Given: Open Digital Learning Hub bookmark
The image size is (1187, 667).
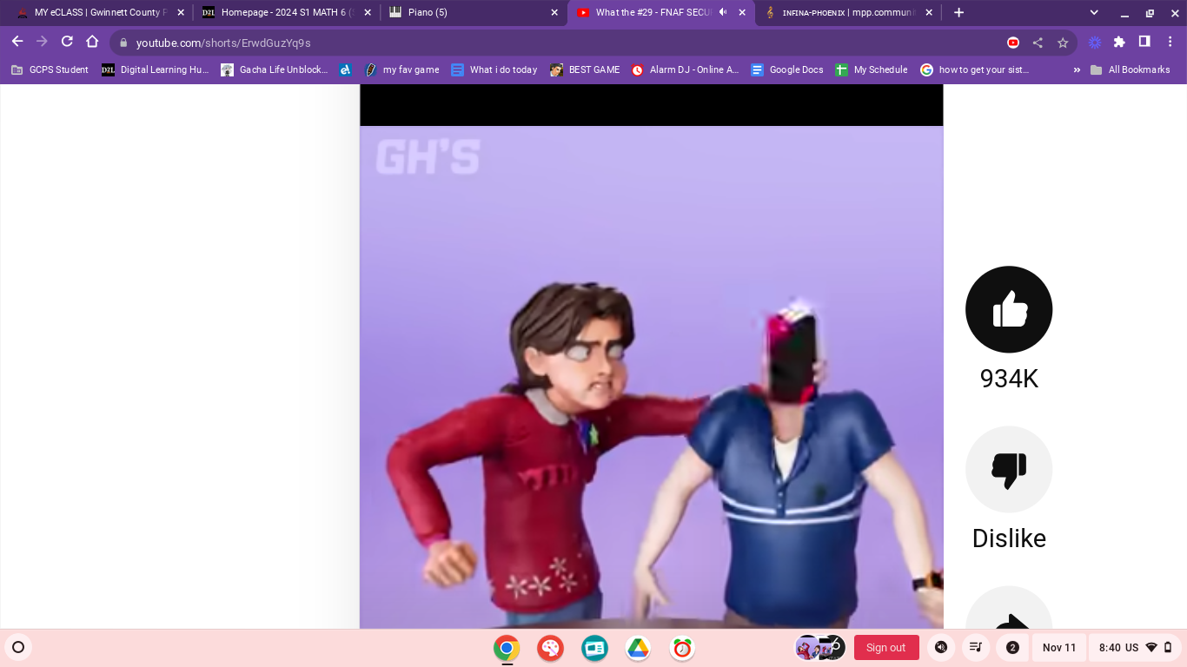Looking at the screenshot, I should point(156,69).
